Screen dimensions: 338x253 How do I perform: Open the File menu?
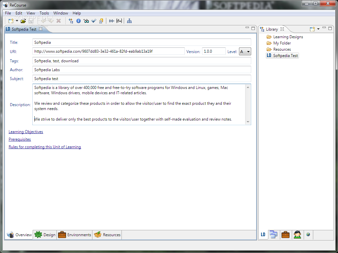8,13
